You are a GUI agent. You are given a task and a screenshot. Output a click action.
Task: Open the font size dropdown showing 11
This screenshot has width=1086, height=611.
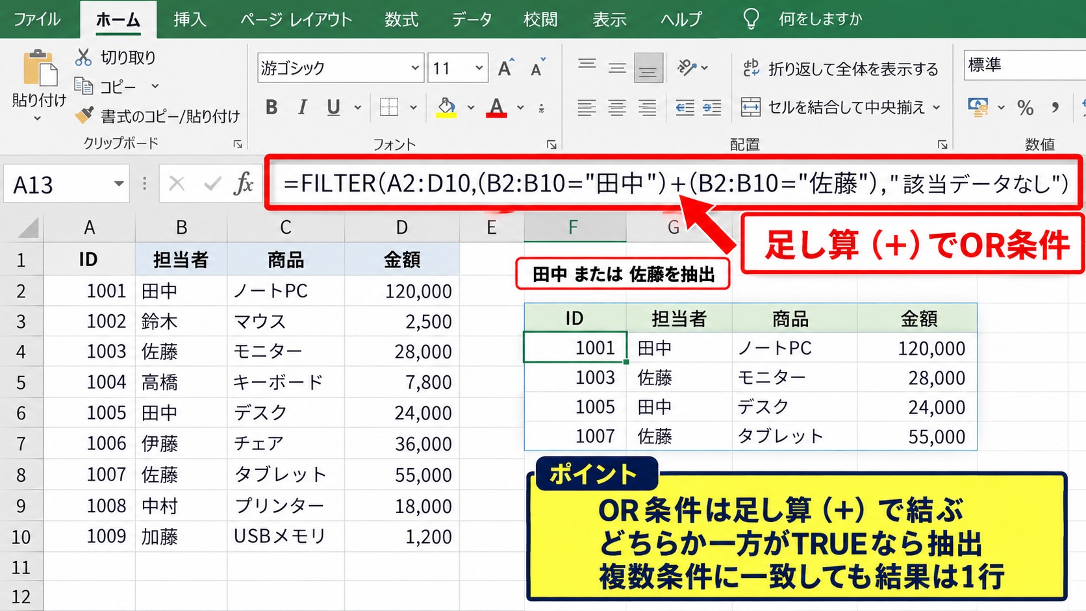479,68
